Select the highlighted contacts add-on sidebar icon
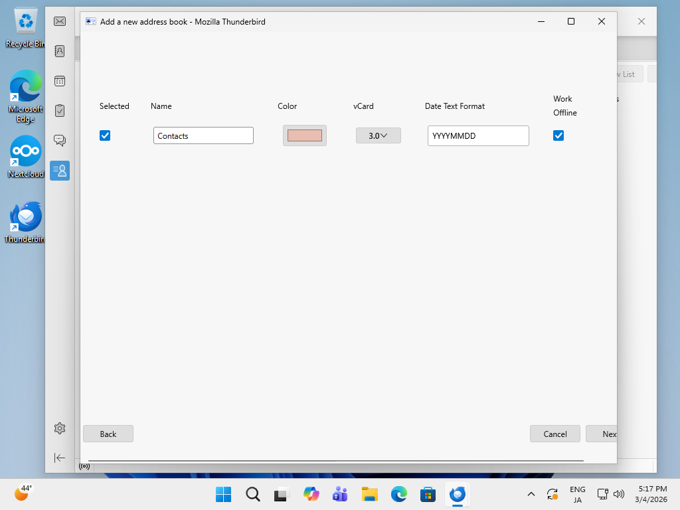 tap(60, 171)
